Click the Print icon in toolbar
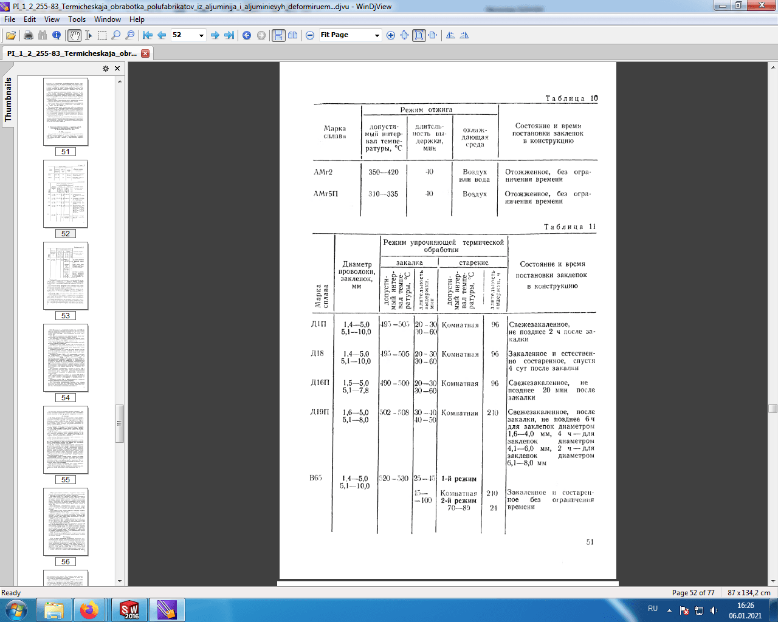 pyautogui.click(x=28, y=35)
